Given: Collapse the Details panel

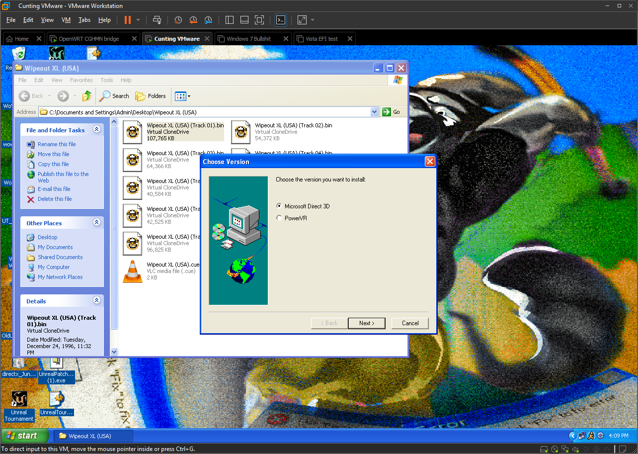Looking at the screenshot, I should point(97,300).
